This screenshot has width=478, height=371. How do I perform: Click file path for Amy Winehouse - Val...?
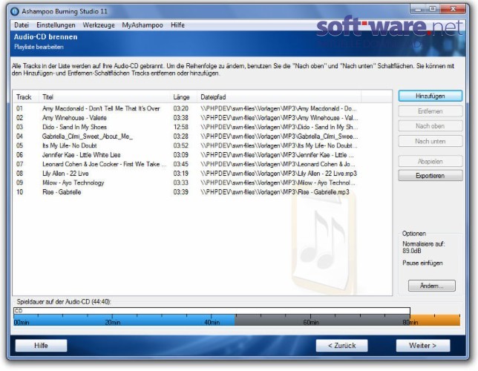click(x=279, y=118)
